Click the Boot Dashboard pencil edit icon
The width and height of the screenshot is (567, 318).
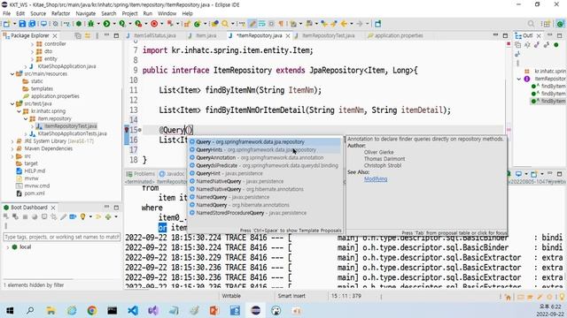(63, 216)
